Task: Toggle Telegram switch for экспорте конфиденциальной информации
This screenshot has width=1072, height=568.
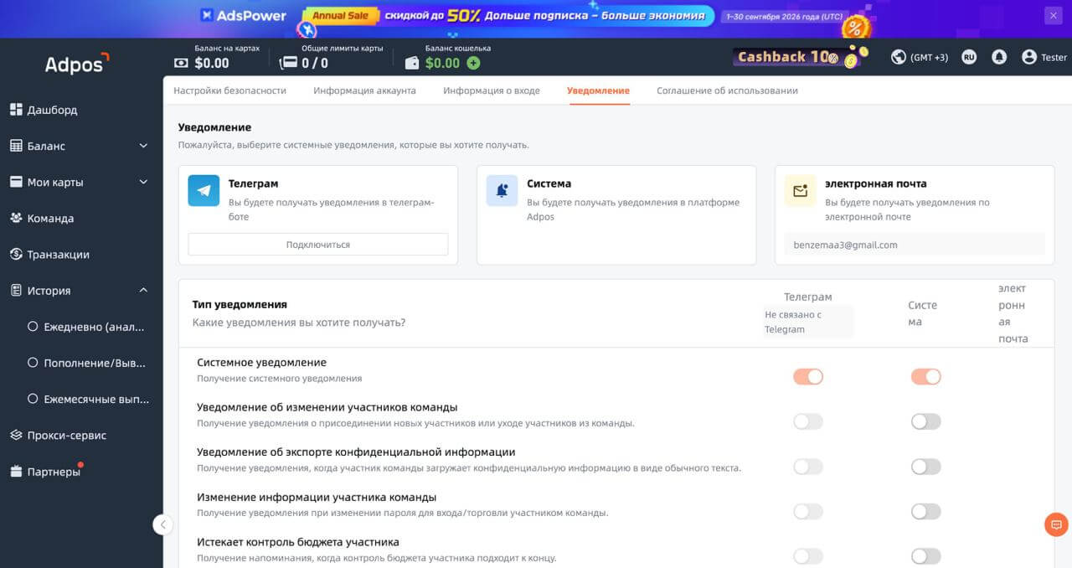Action: click(x=808, y=467)
